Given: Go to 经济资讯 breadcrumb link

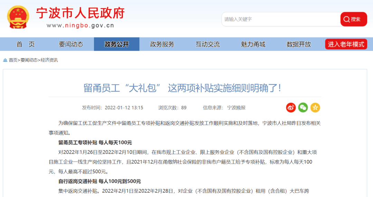Looking at the screenshot, I should point(49,60).
